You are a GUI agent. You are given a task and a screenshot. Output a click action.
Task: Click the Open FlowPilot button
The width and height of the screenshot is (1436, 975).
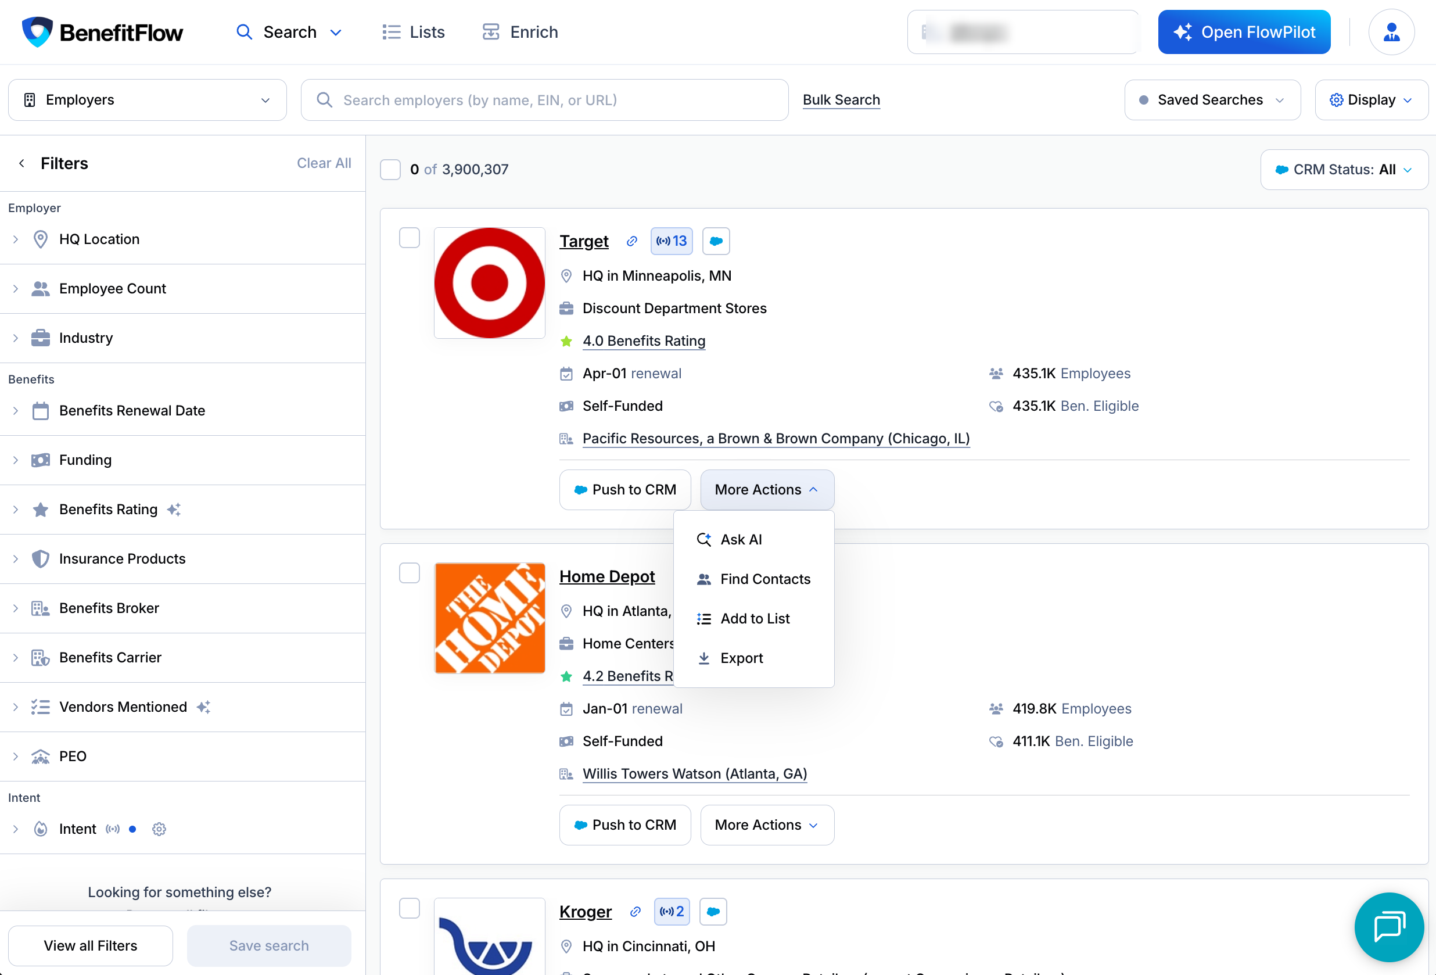click(1244, 32)
